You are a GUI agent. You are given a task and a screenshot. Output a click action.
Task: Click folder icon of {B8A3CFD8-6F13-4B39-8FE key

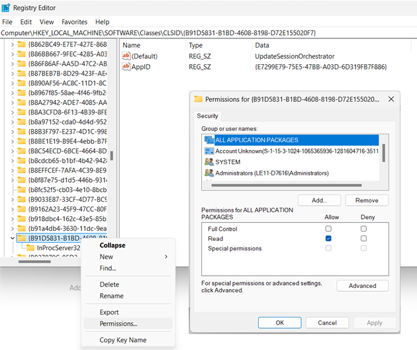pyautogui.click(x=22, y=112)
